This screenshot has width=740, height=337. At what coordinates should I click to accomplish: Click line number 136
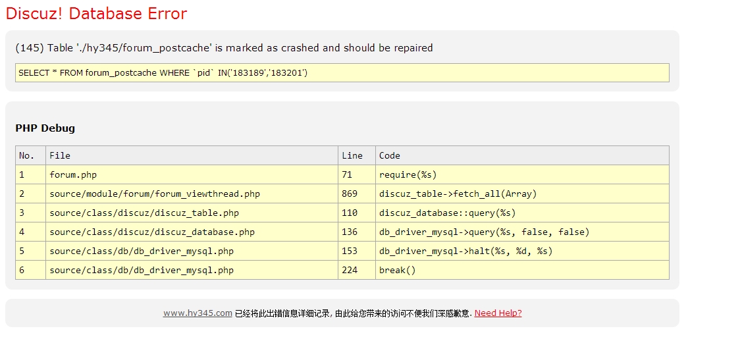[x=357, y=232]
